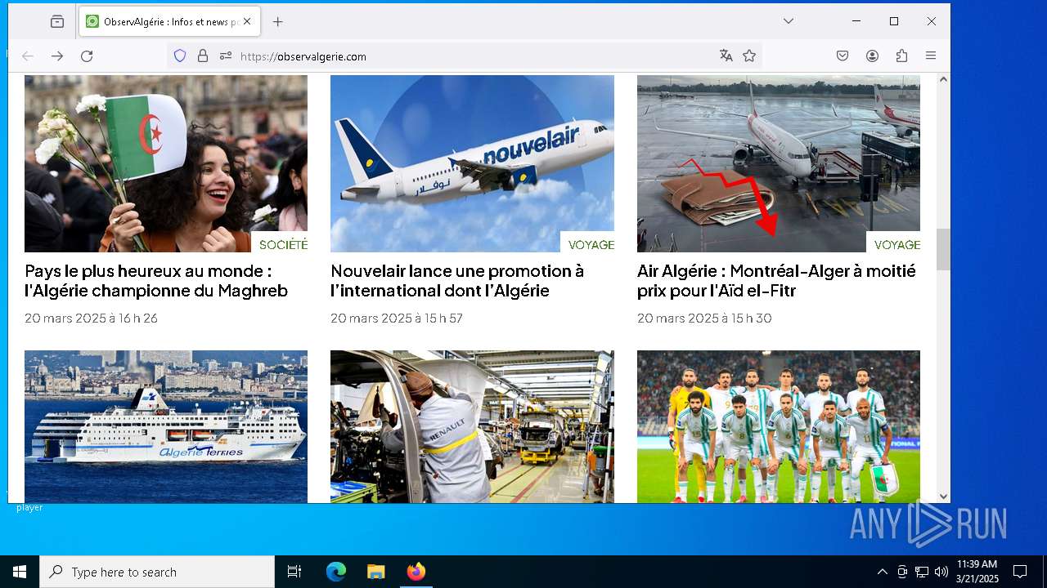
Task: Reload the current page
Action: (87, 56)
